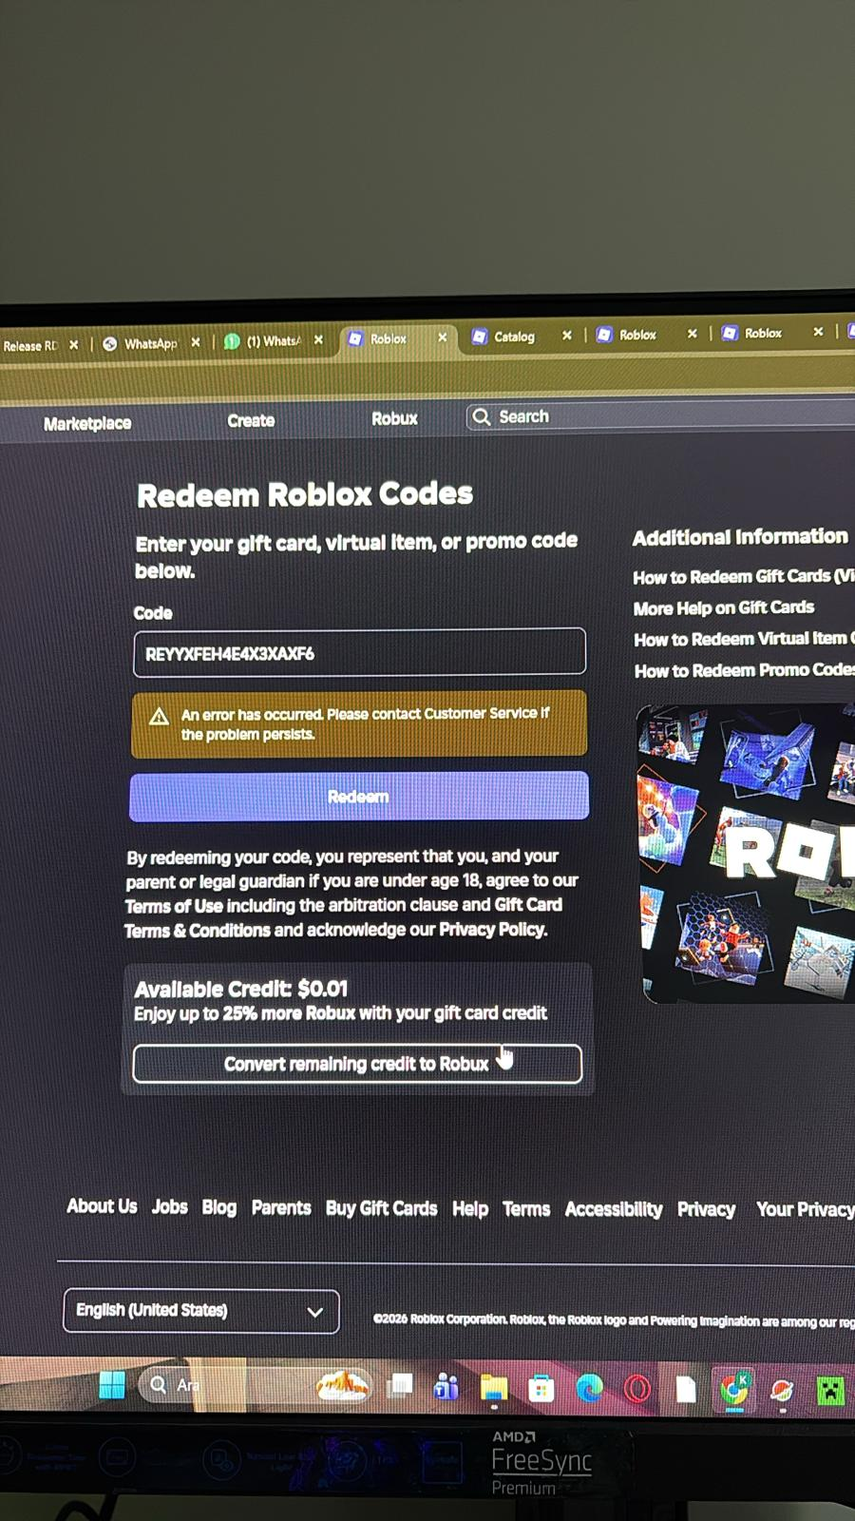The image size is (855, 1521).
Task: Click the Roblox games collage image
Action: [x=746, y=853]
